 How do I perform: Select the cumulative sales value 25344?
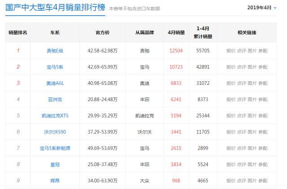click(203, 116)
